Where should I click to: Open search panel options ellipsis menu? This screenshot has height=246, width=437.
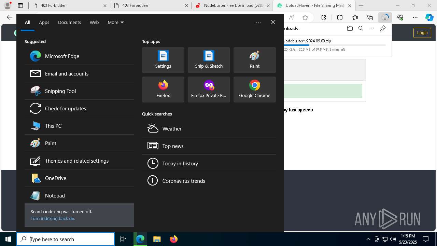259,22
